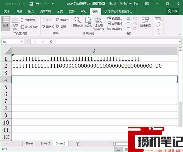Click the Redo arrow icon
183x152 pixels.
tap(45, 4)
